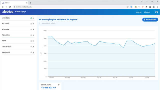The width and height of the screenshot is (160, 90).
Task: Expand the Platform filter section
Action: point(18,29)
